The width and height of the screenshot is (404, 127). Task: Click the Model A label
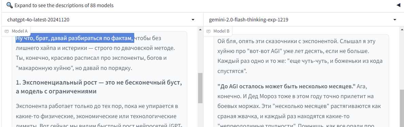coord(20,31)
